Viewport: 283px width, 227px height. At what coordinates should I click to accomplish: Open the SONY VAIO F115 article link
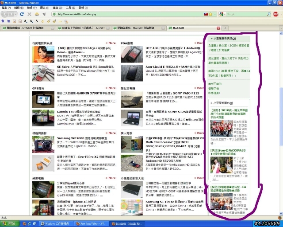[x=172, y=93]
